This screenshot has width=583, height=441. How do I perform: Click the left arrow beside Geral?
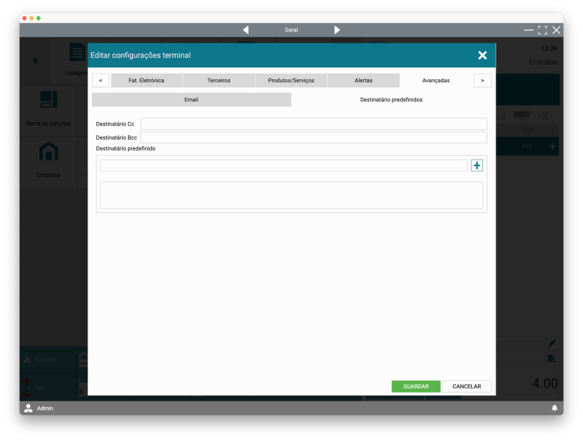point(246,30)
